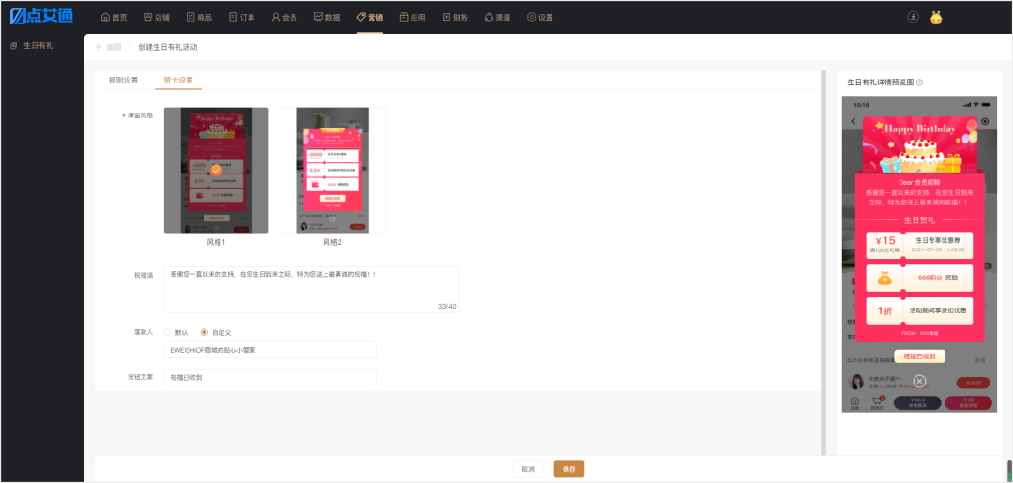Click help icon beside 生日有礼详情预览图
This screenshot has height=483, width=1013.
(x=919, y=83)
